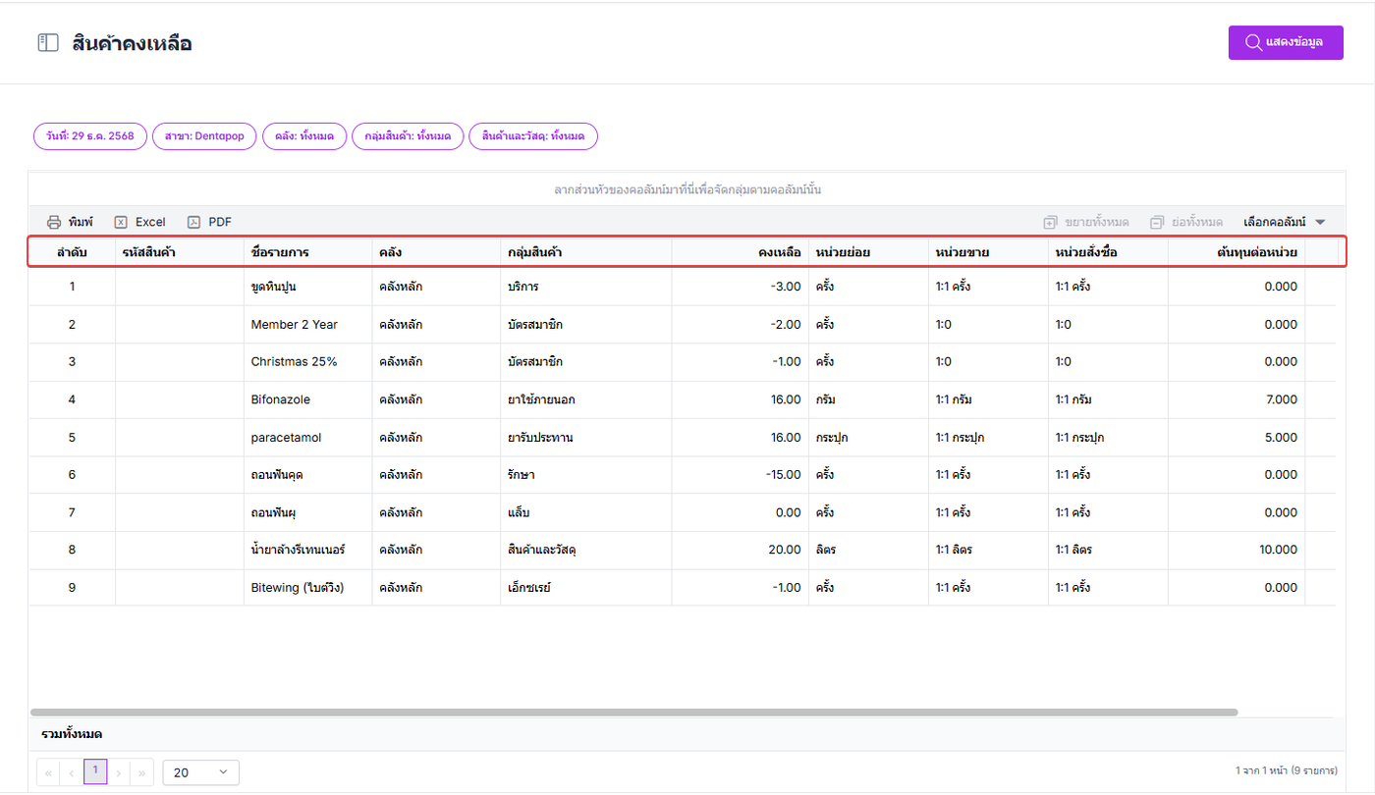Click the แสดงข้อมูล button
Viewport: 1375px width, 795px height.
click(x=1286, y=42)
